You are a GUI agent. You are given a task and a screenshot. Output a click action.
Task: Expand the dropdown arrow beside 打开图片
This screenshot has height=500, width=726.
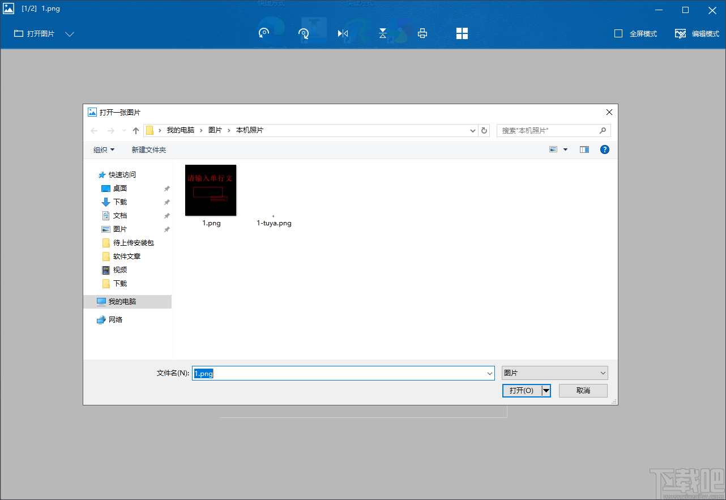[70, 34]
